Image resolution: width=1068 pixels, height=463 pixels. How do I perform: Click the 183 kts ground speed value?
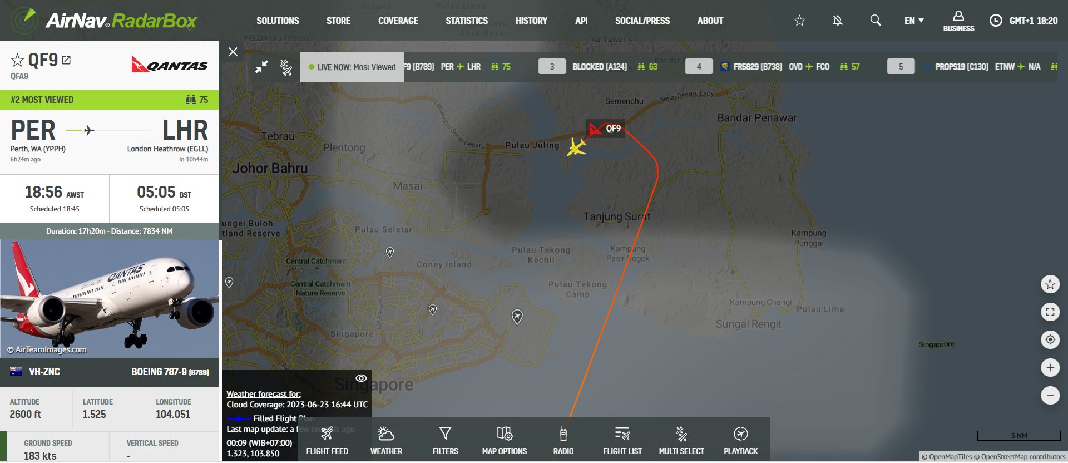(x=40, y=456)
